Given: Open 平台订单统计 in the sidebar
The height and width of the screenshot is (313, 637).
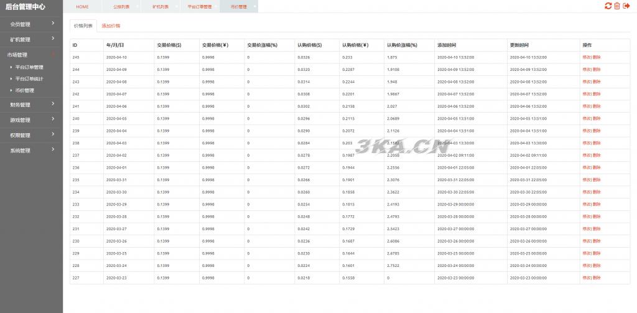Looking at the screenshot, I should (x=29, y=78).
